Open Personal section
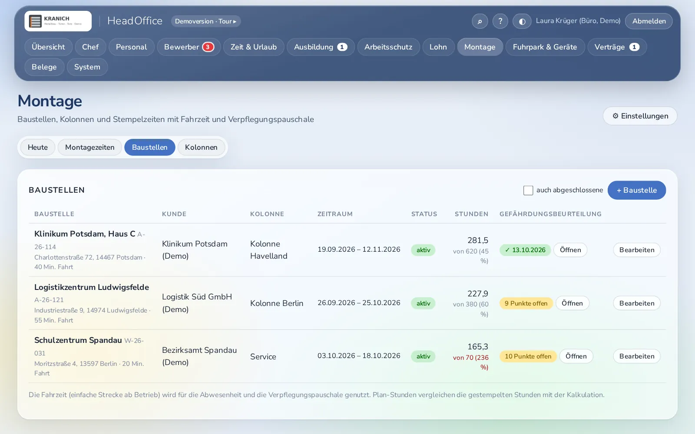Screen dimensions: 695x434 tap(131, 47)
